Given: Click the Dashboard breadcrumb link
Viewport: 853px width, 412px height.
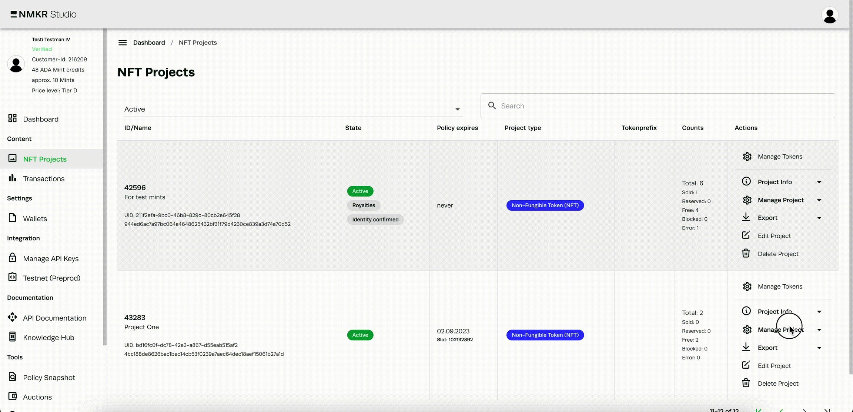Looking at the screenshot, I should point(149,43).
